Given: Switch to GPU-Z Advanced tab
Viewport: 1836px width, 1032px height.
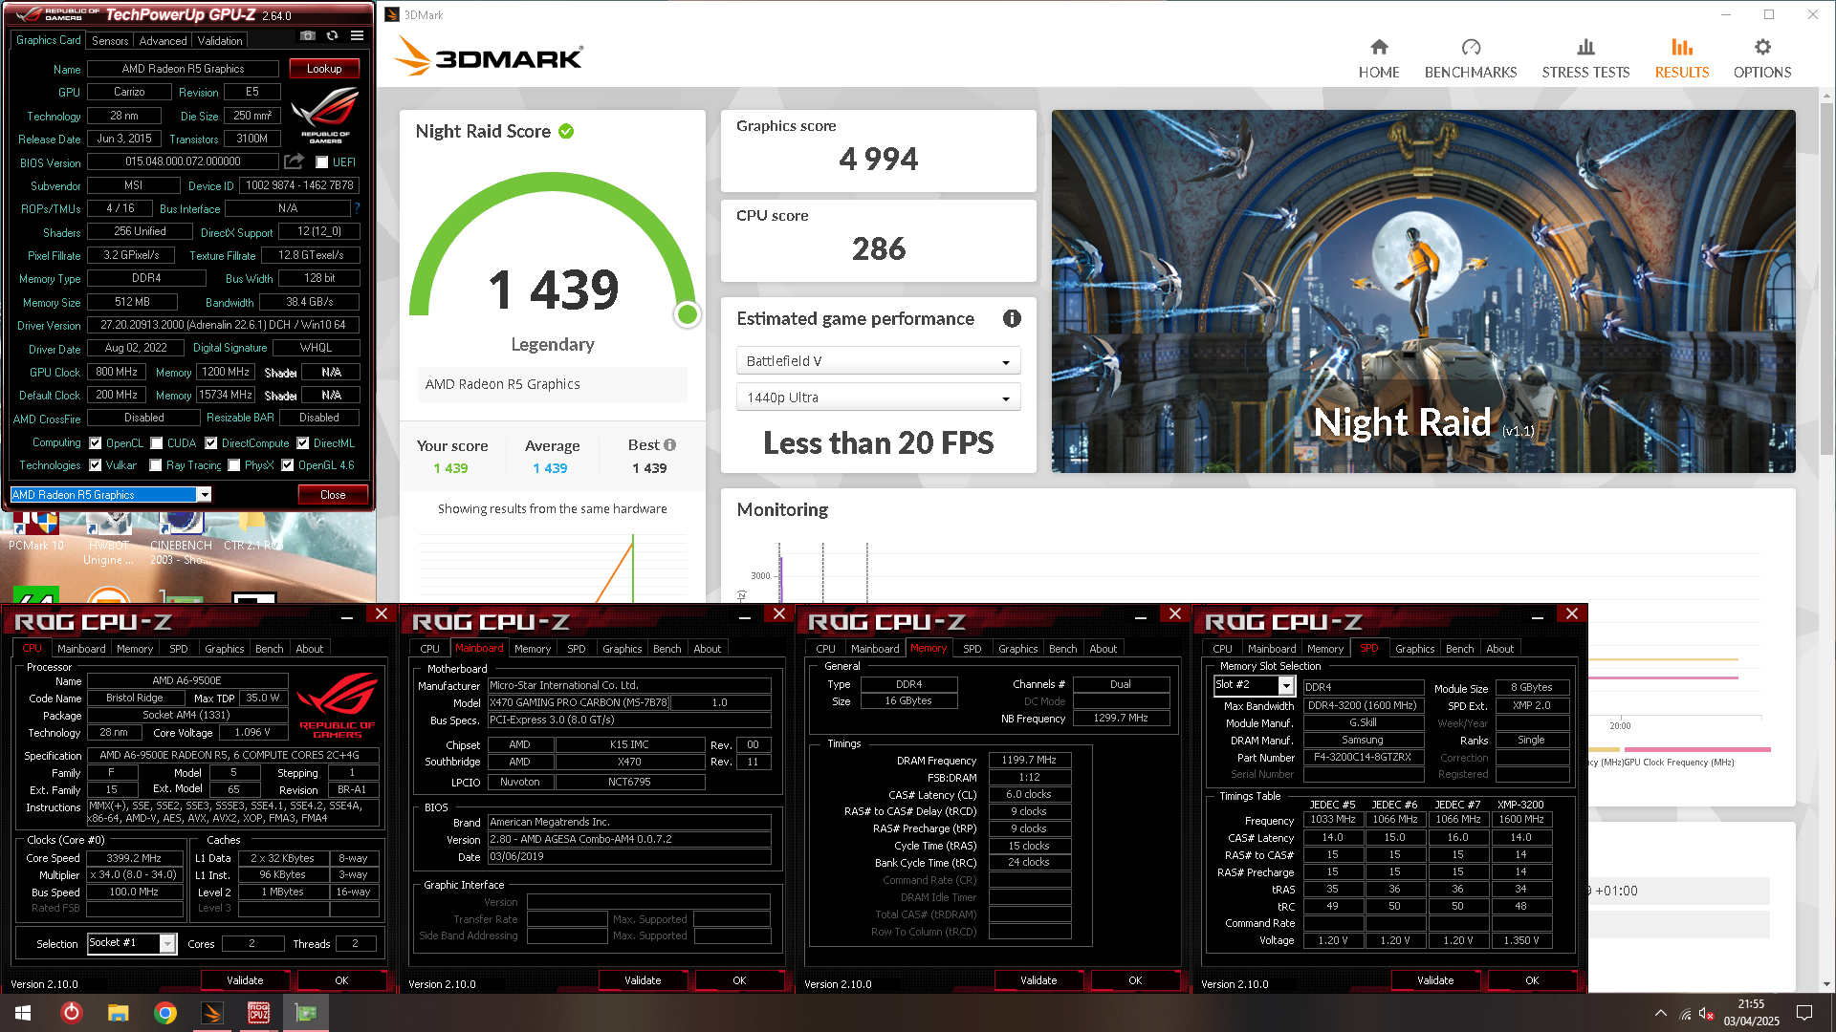Looking at the screenshot, I should tap(163, 40).
